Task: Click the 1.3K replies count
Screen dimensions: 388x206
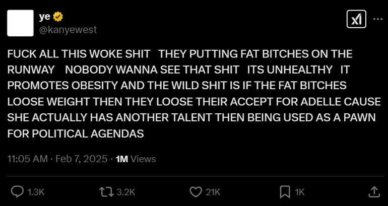Action: 36,192
